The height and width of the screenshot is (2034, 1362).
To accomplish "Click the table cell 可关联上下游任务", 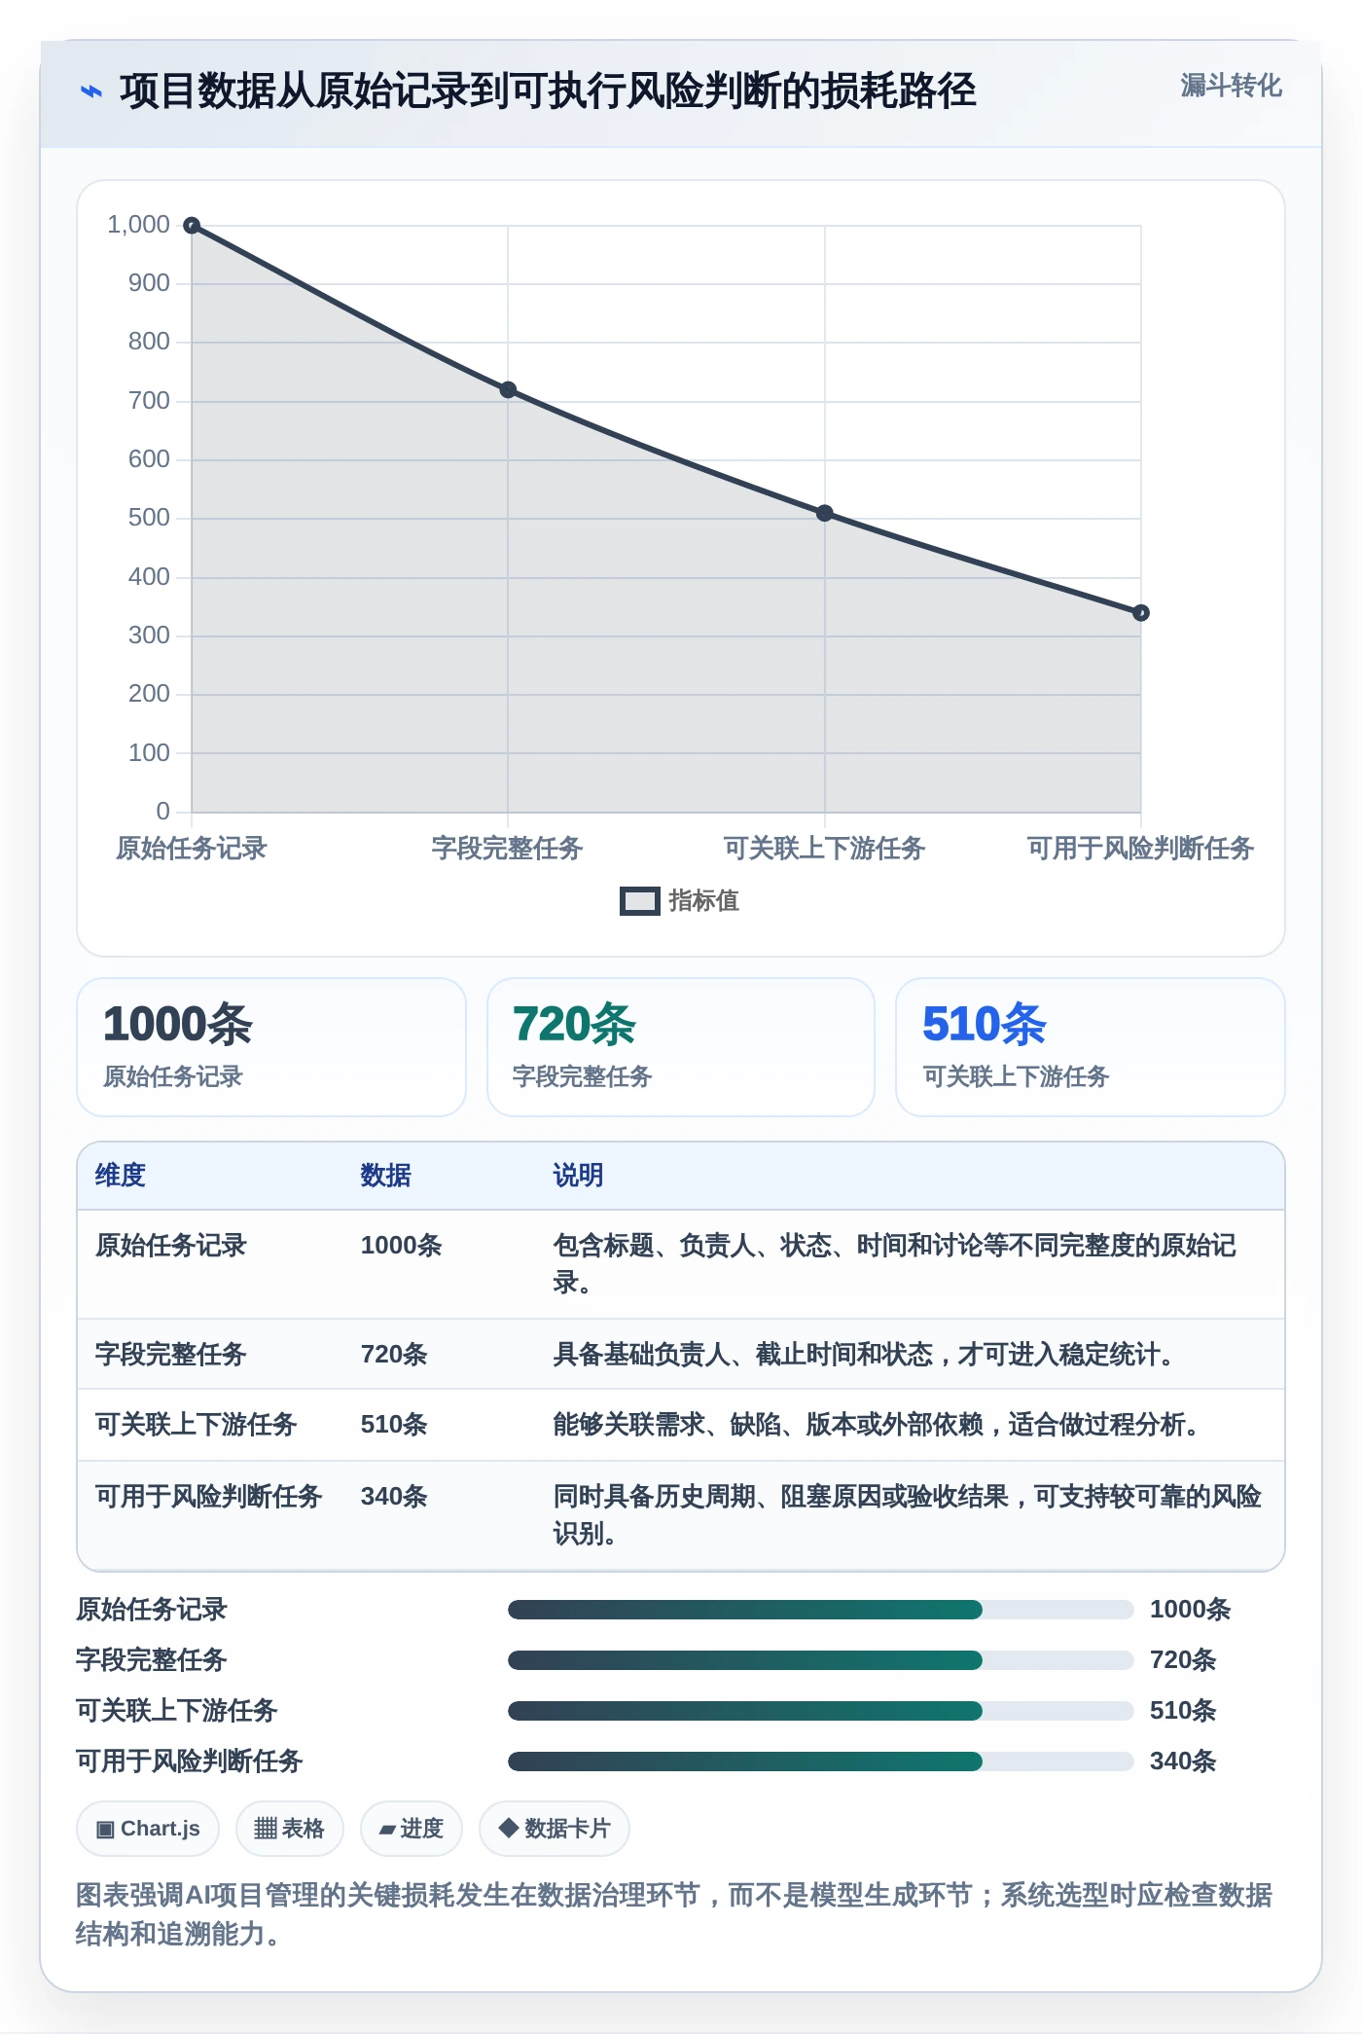I will pos(197,1425).
